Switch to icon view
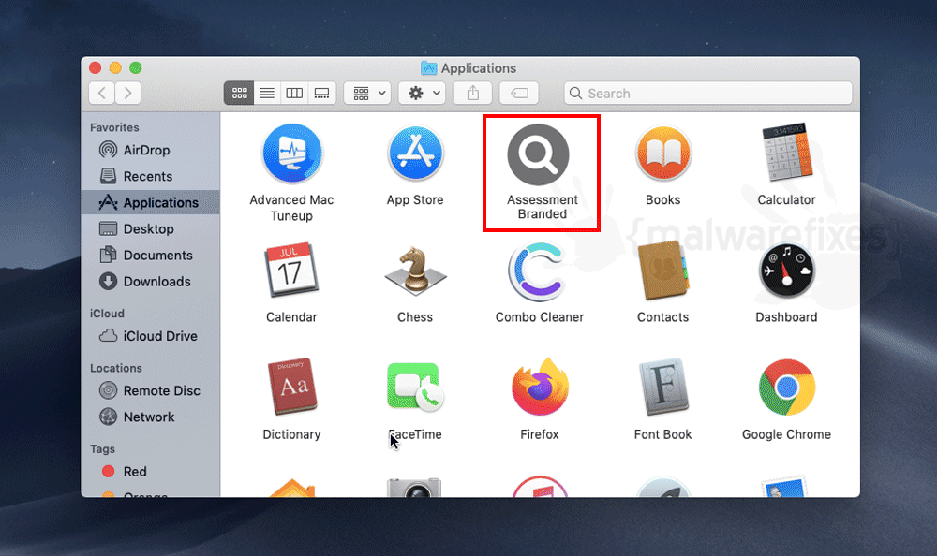The width and height of the screenshot is (937, 556). pyautogui.click(x=239, y=94)
